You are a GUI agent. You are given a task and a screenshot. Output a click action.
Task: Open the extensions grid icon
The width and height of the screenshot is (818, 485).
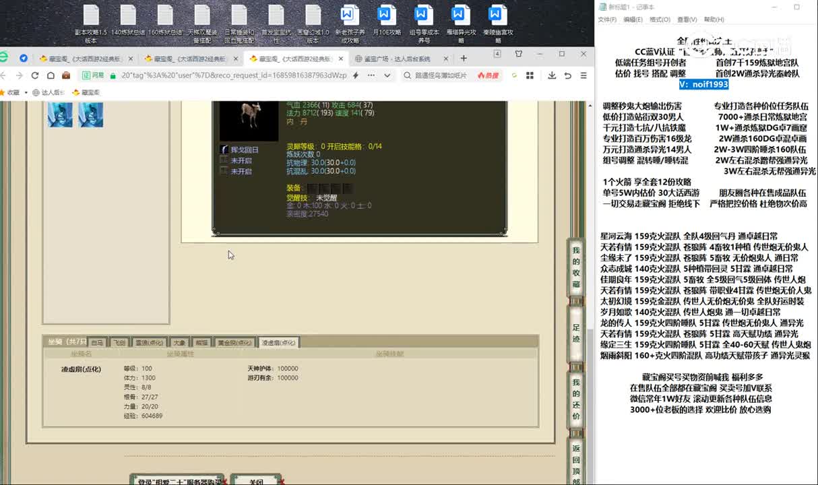tap(530, 75)
